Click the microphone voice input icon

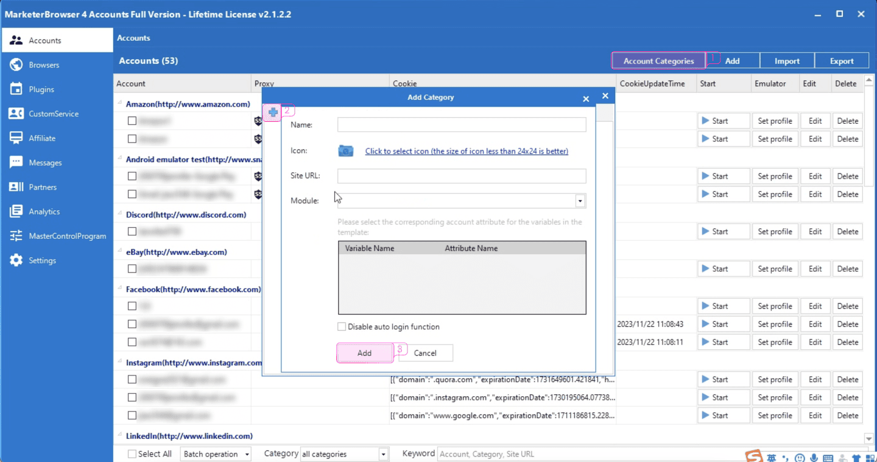click(x=814, y=458)
